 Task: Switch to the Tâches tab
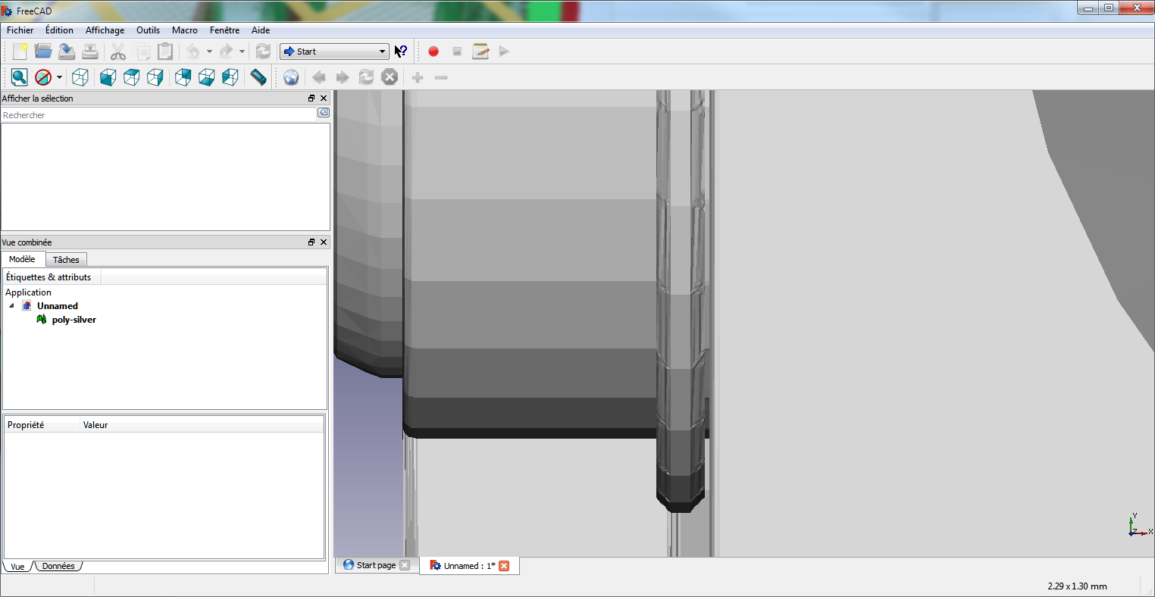tap(66, 260)
